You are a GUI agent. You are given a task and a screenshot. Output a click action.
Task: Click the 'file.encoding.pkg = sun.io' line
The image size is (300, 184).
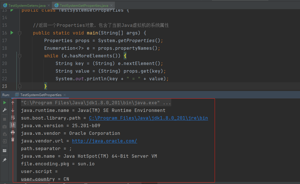pyautogui.click(x=58, y=164)
